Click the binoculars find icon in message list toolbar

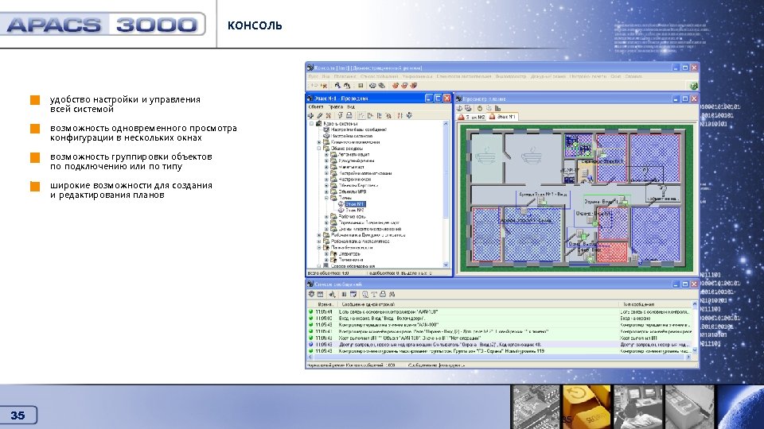(x=392, y=294)
